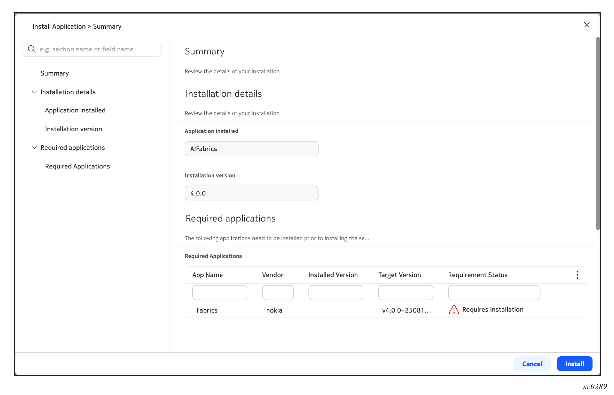Sort by the Vendor column header
The image size is (614, 395).
272,275
